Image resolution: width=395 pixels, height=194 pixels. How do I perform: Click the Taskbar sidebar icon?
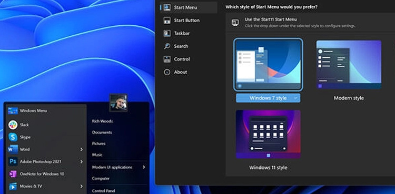(167, 33)
